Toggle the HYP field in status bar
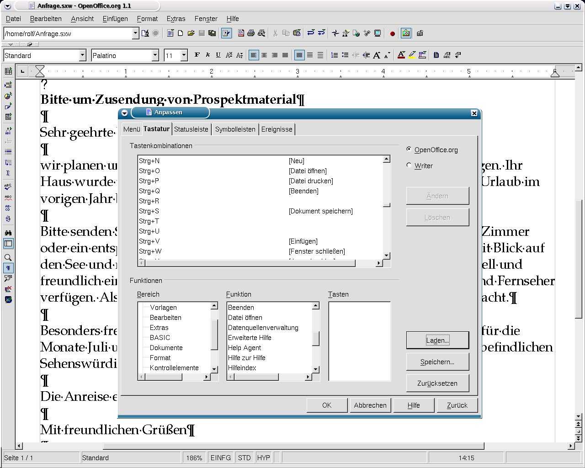Image resolution: width=585 pixels, height=468 pixels. [263, 457]
